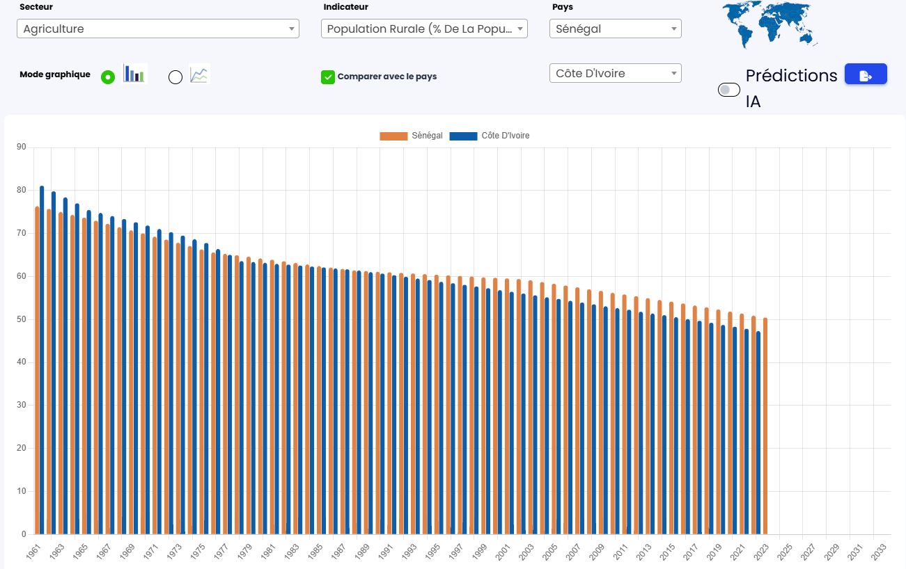906x569 pixels.
Task: Click the 2023 orange Sénégal bar
Action: coord(765,426)
